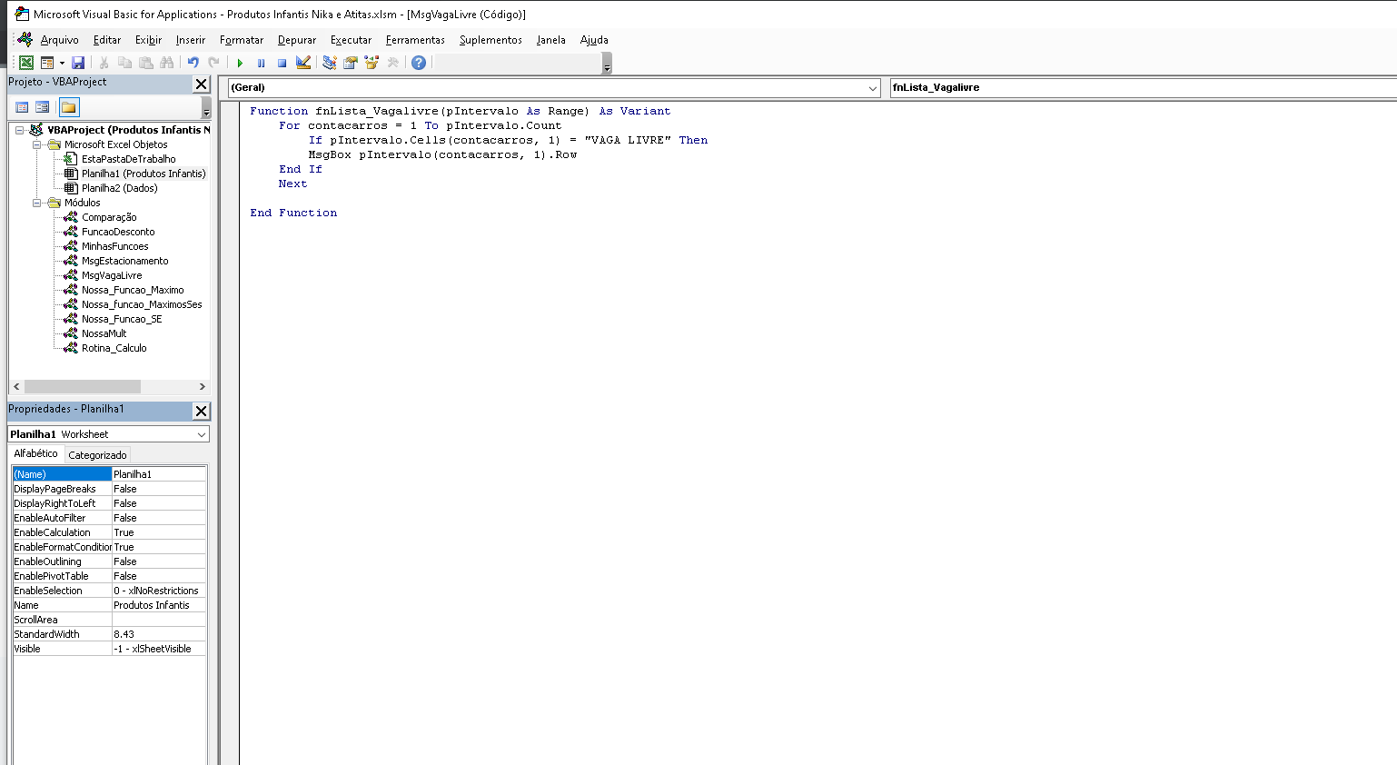Switch to the Alfabético properties tab
Screen dimensions: 1397x765
(35, 453)
